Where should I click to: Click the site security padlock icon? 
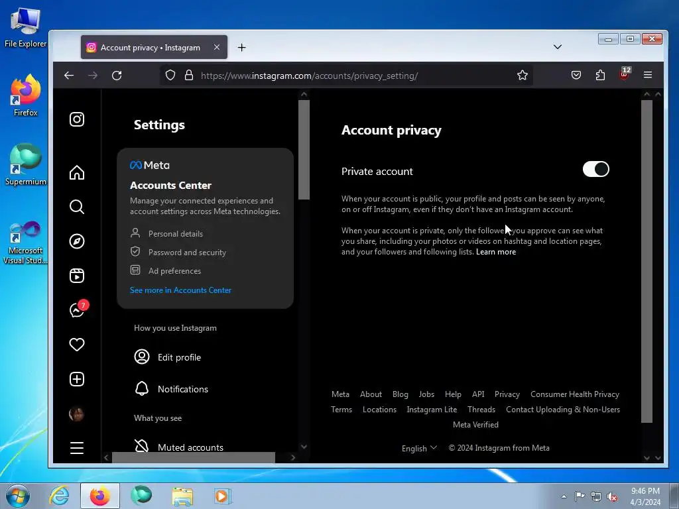(x=189, y=76)
